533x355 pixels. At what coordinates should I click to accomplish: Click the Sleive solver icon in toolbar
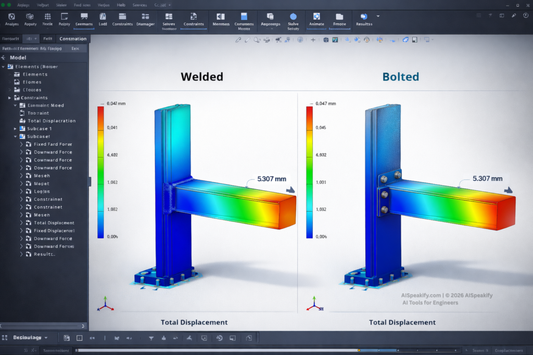(293, 19)
